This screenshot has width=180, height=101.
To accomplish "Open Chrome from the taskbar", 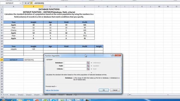I will (37, 100).
